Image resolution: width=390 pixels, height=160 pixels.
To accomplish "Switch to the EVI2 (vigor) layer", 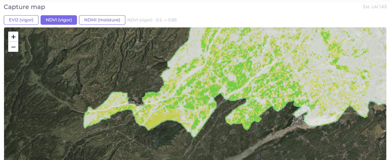I will 21,20.
